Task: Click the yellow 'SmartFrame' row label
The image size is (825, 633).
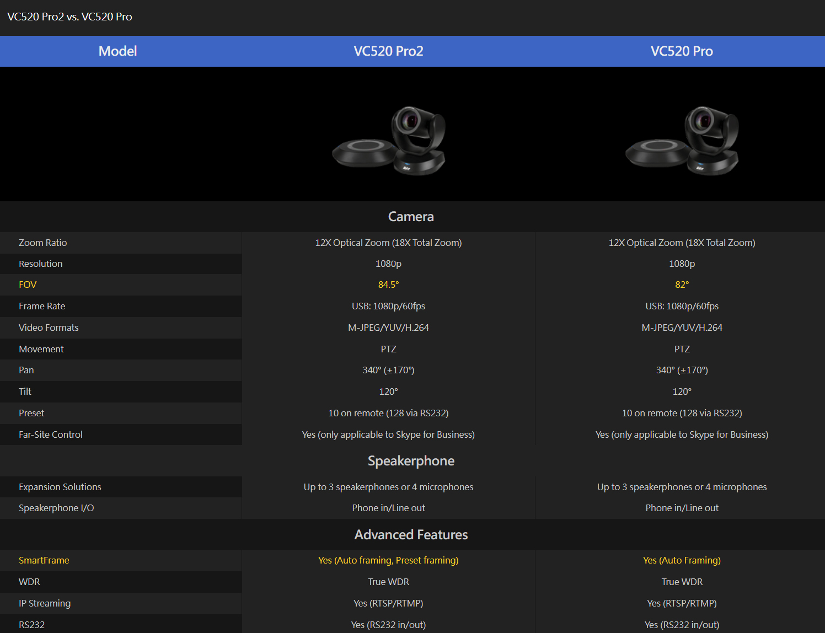Action: pyautogui.click(x=44, y=560)
